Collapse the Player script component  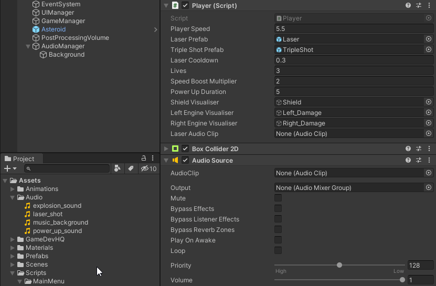pos(166,6)
